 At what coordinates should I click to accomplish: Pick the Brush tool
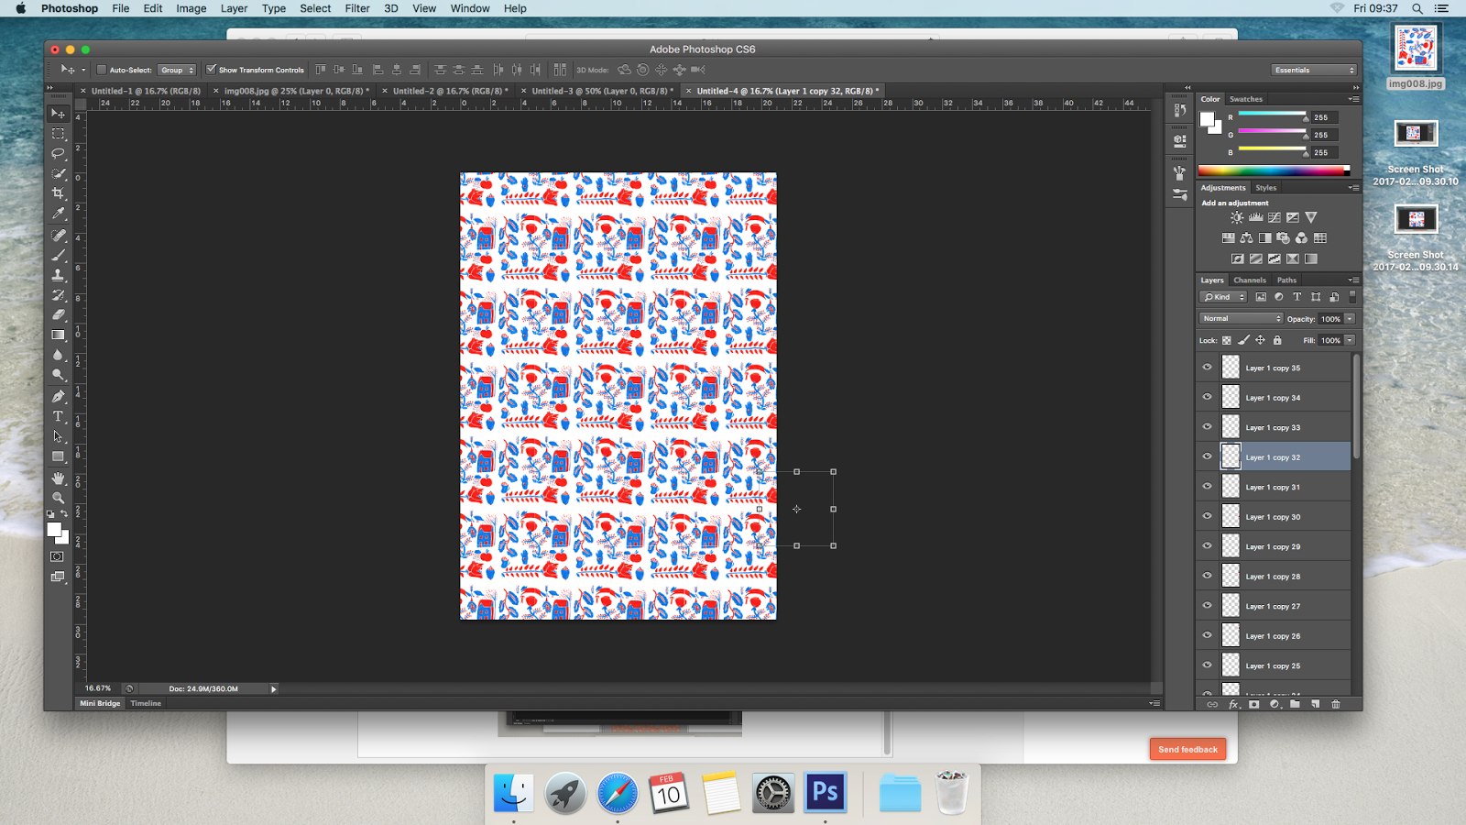58,255
